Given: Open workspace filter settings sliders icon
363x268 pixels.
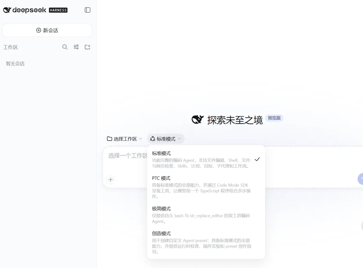Looking at the screenshot, I should tap(76, 47).
